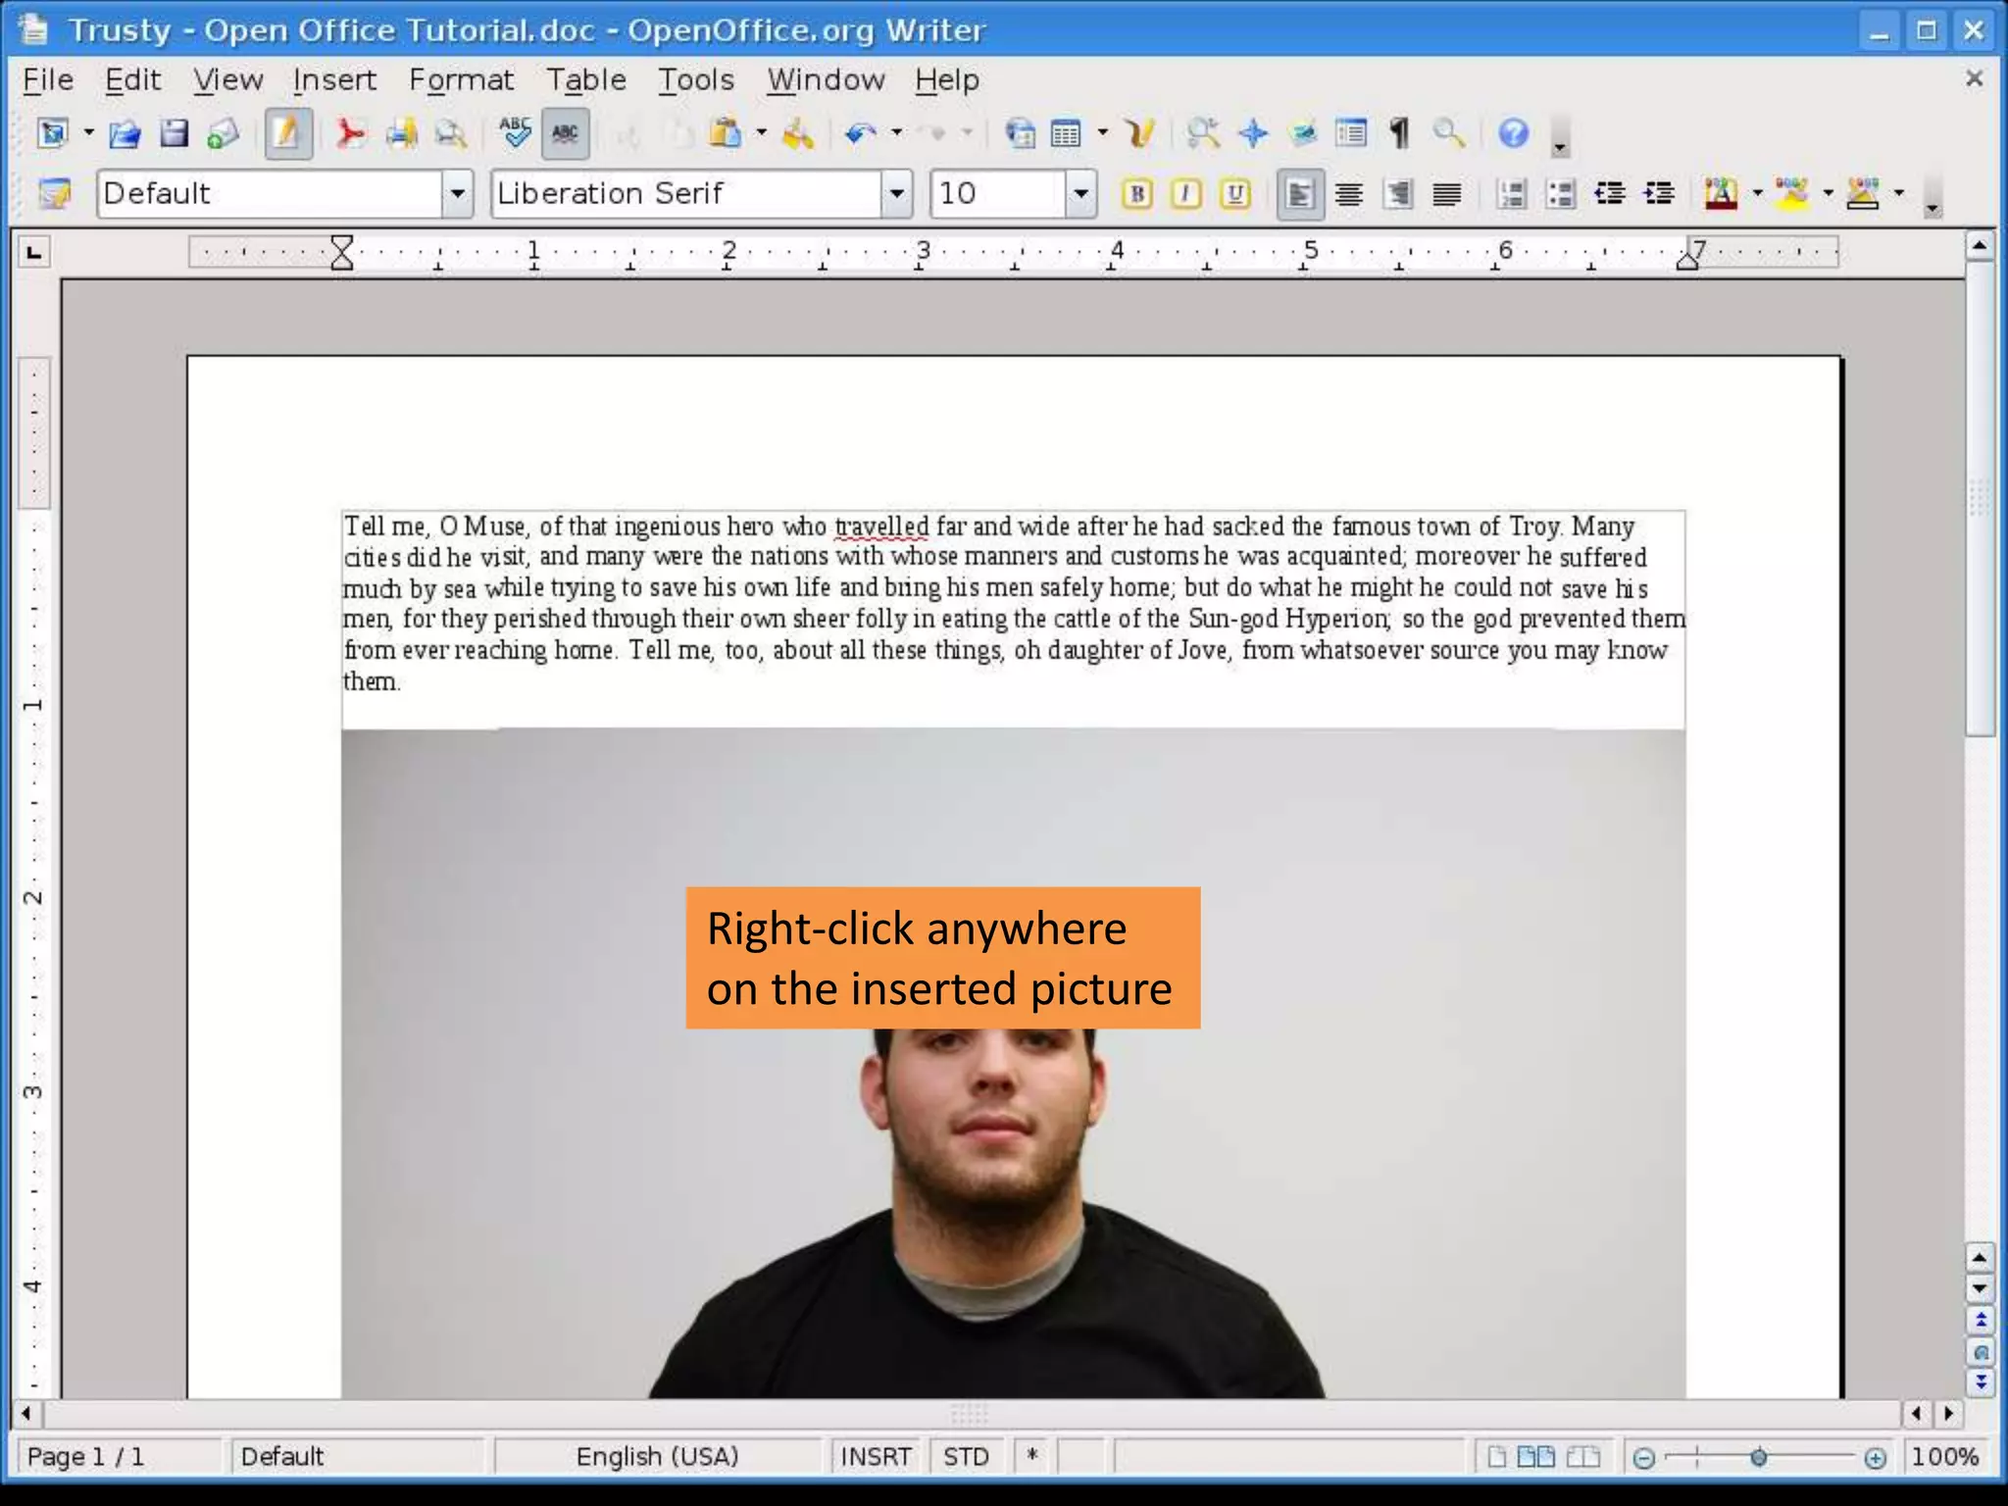Run Spelling and Grammar check icon
The image size is (2008, 1506).
click(x=515, y=133)
